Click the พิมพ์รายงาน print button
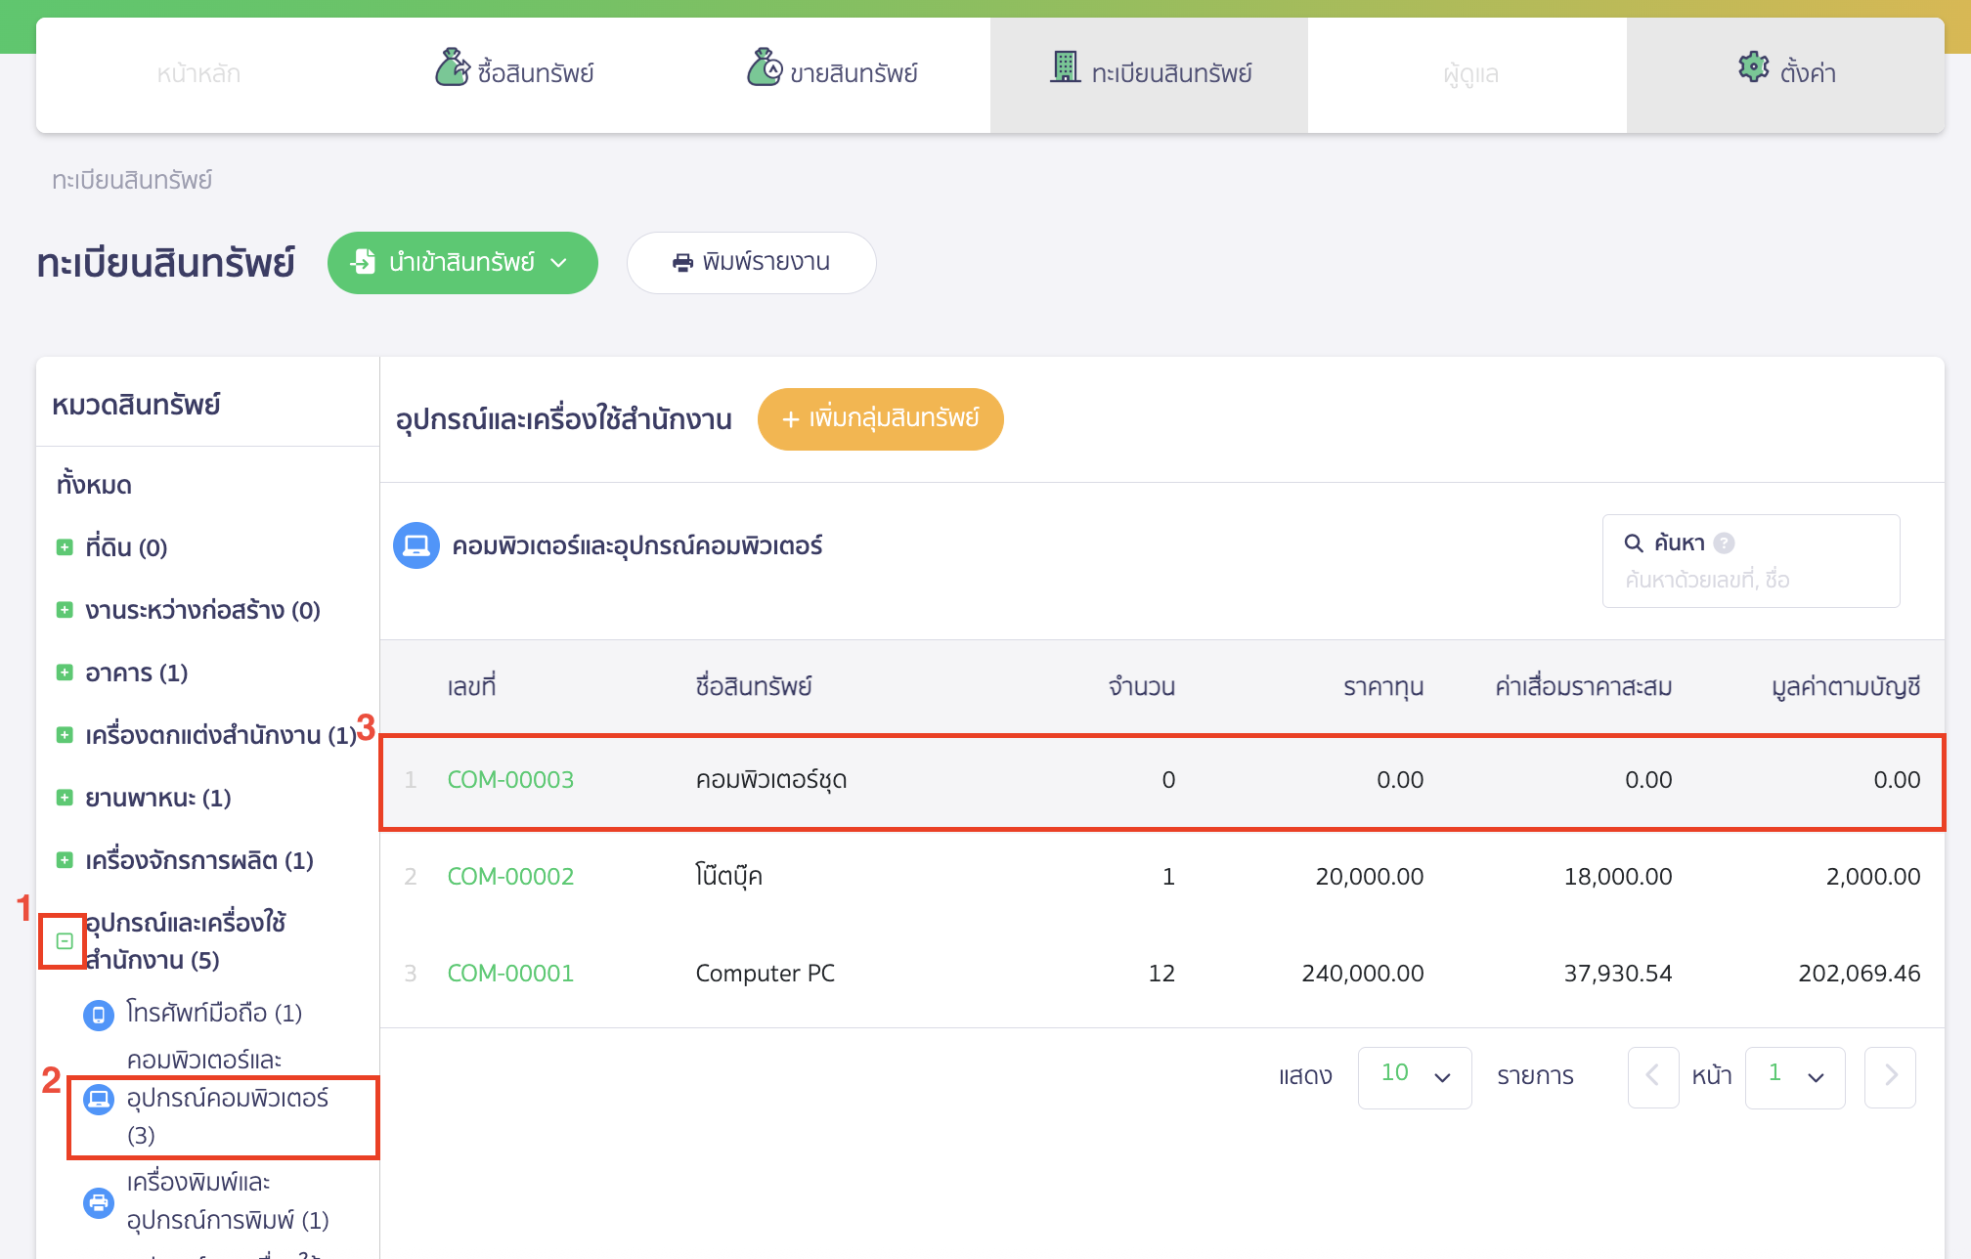The width and height of the screenshot is (1971, 1259). tap(751, 263)
